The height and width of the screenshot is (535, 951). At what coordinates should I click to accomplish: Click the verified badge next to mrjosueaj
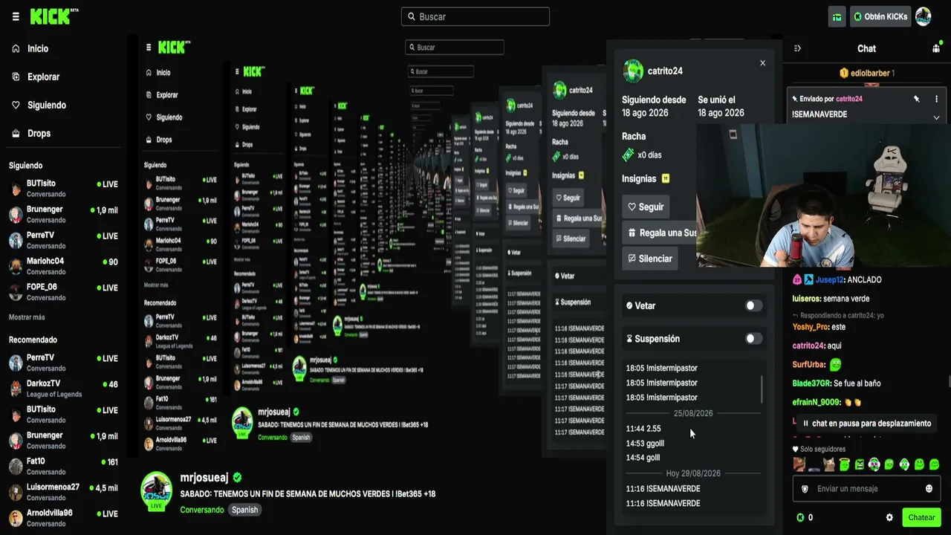click(237, 478)
